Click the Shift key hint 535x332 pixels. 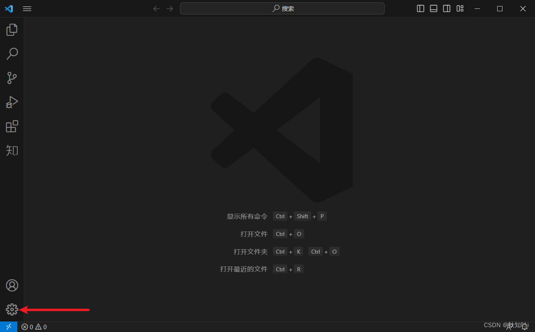(x=302, y=216)
